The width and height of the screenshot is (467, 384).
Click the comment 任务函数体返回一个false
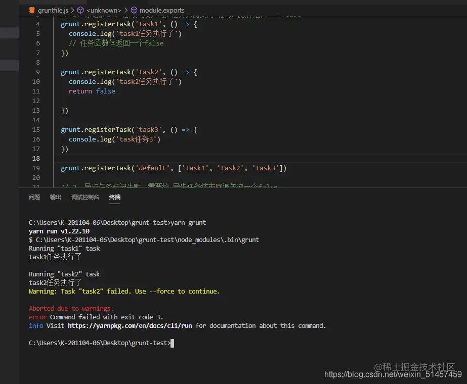click(x=116, y=43)
